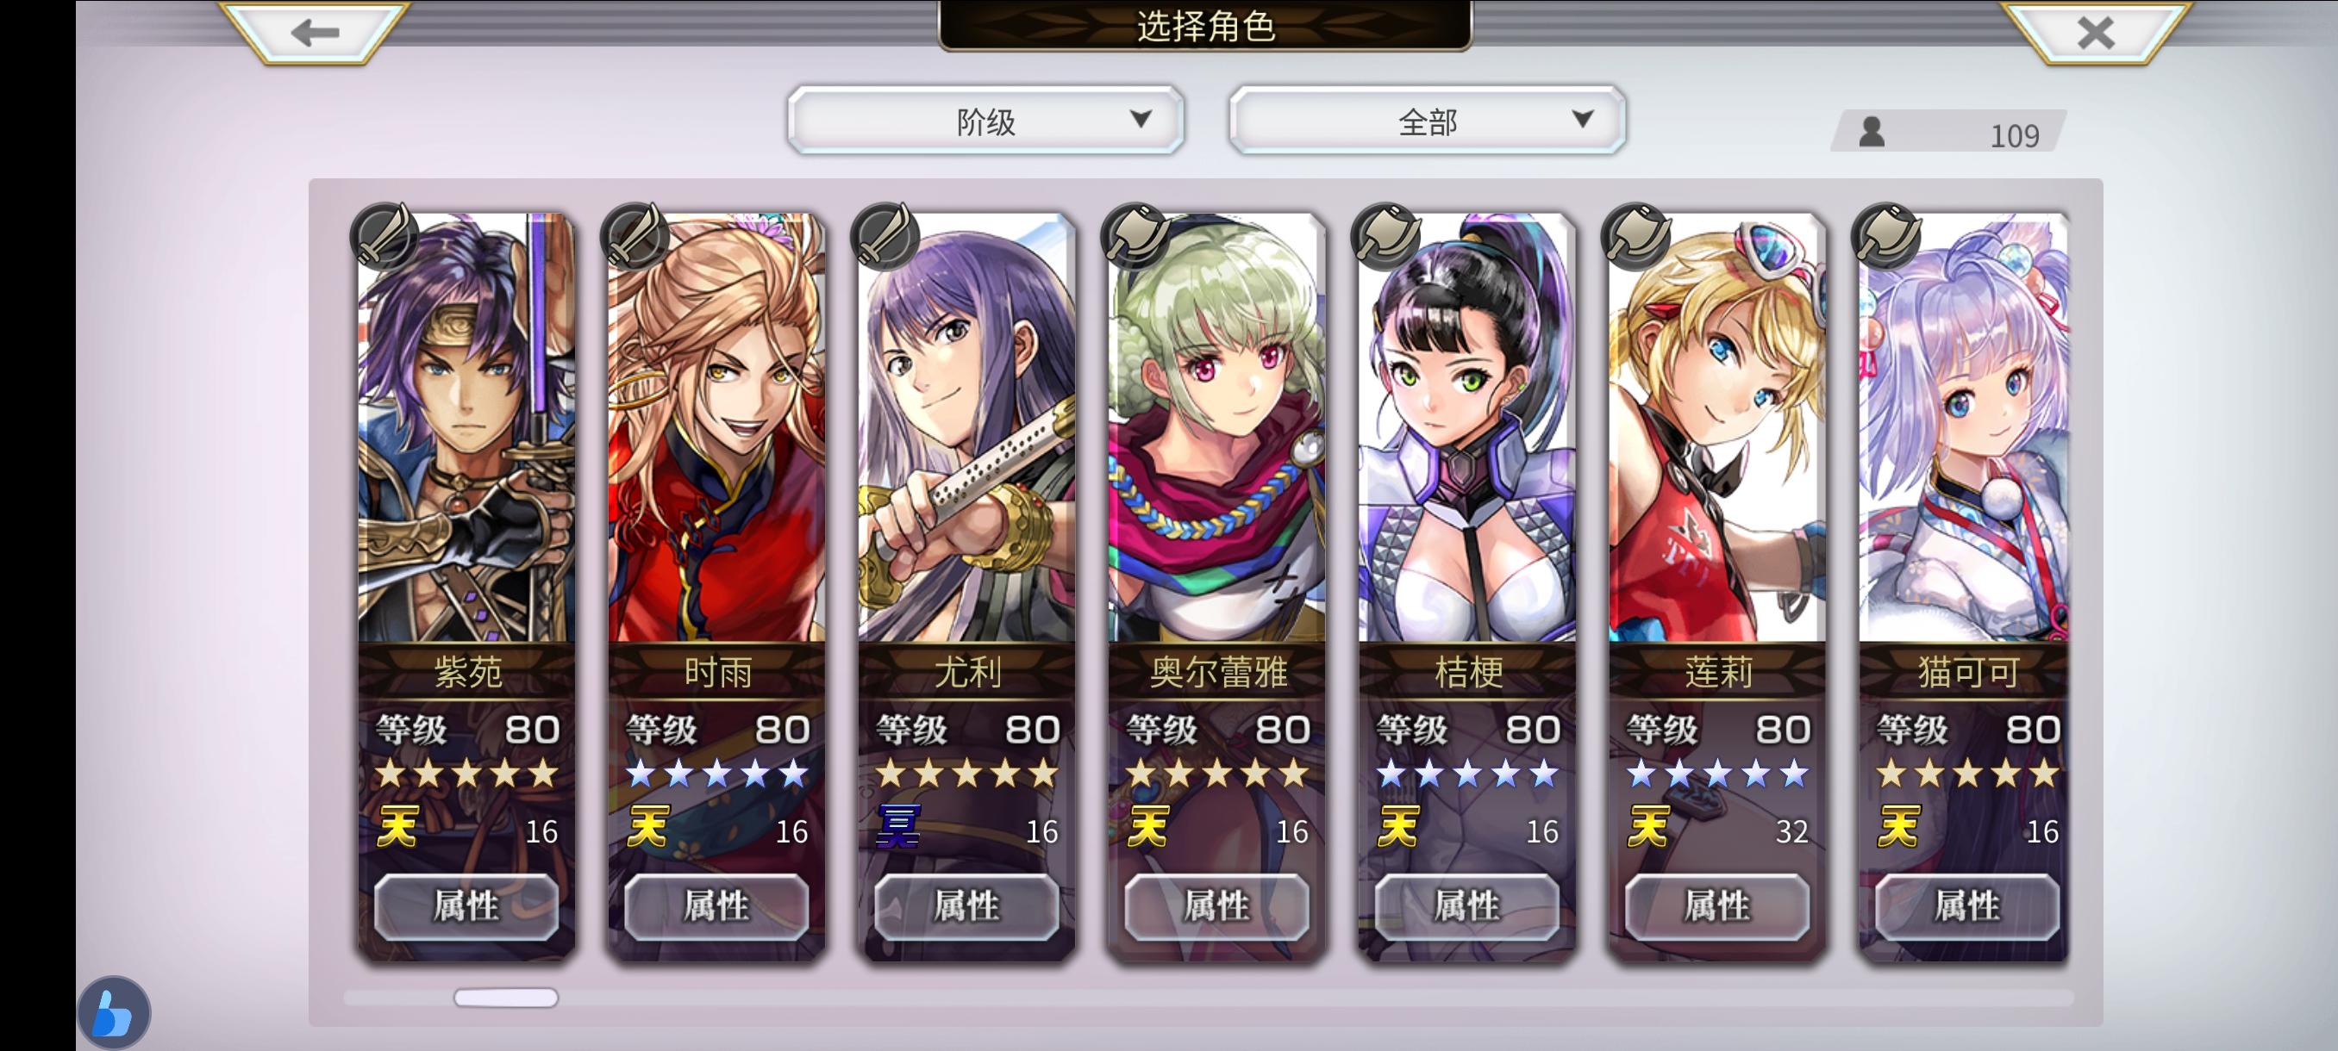Viewport: 2338px width, 1051px height.
Task: Select the 莲莉 character portrait
Action: 1717,428
